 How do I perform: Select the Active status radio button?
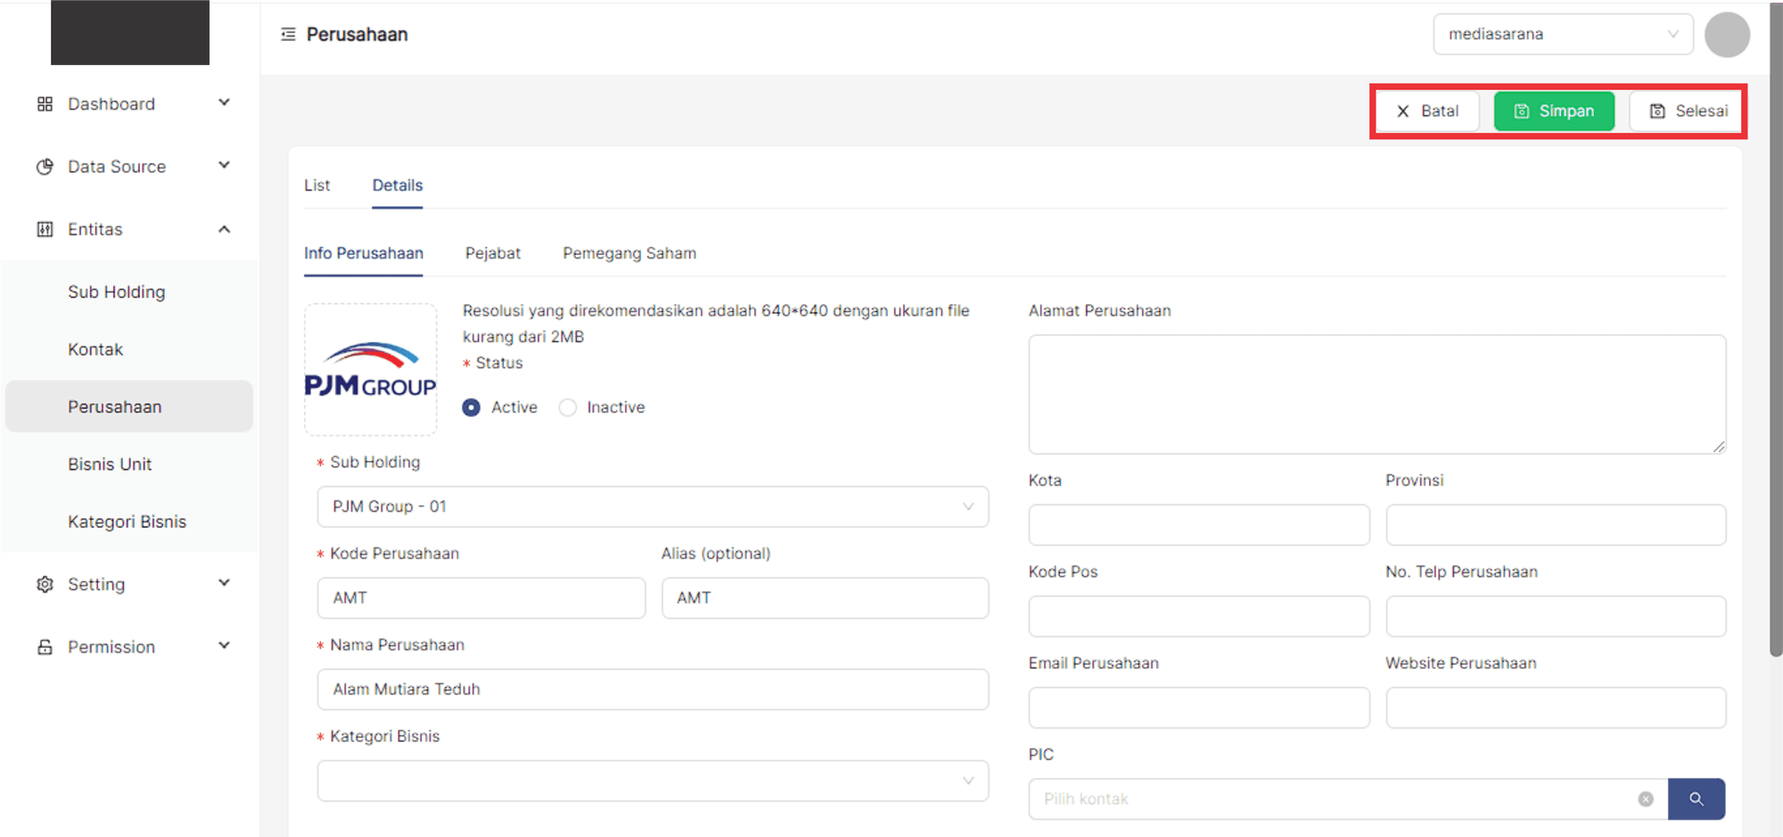(x=472, y=407)
